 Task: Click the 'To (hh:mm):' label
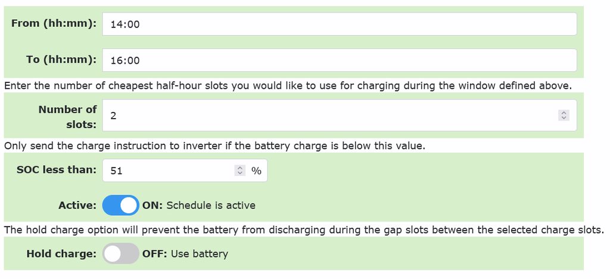(x=61, y=59)
